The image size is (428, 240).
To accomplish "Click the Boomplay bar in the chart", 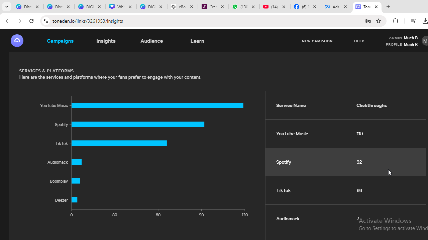I will 76,181.
